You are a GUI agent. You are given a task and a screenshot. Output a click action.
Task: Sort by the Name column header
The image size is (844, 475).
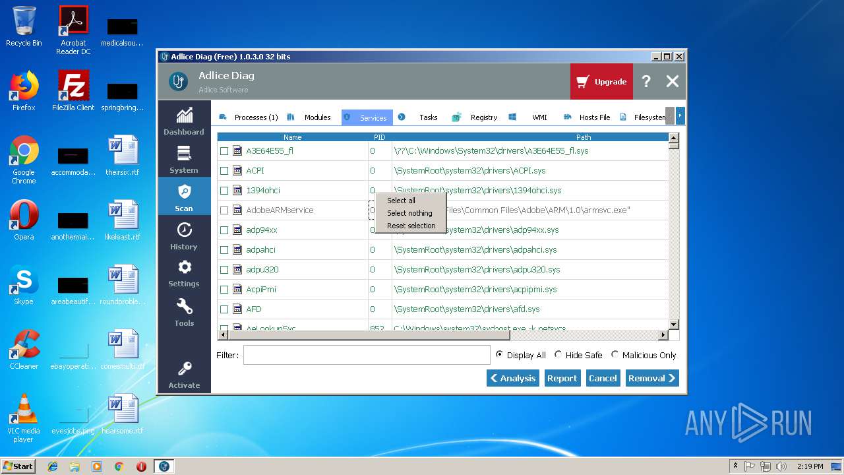click(293, 137)
